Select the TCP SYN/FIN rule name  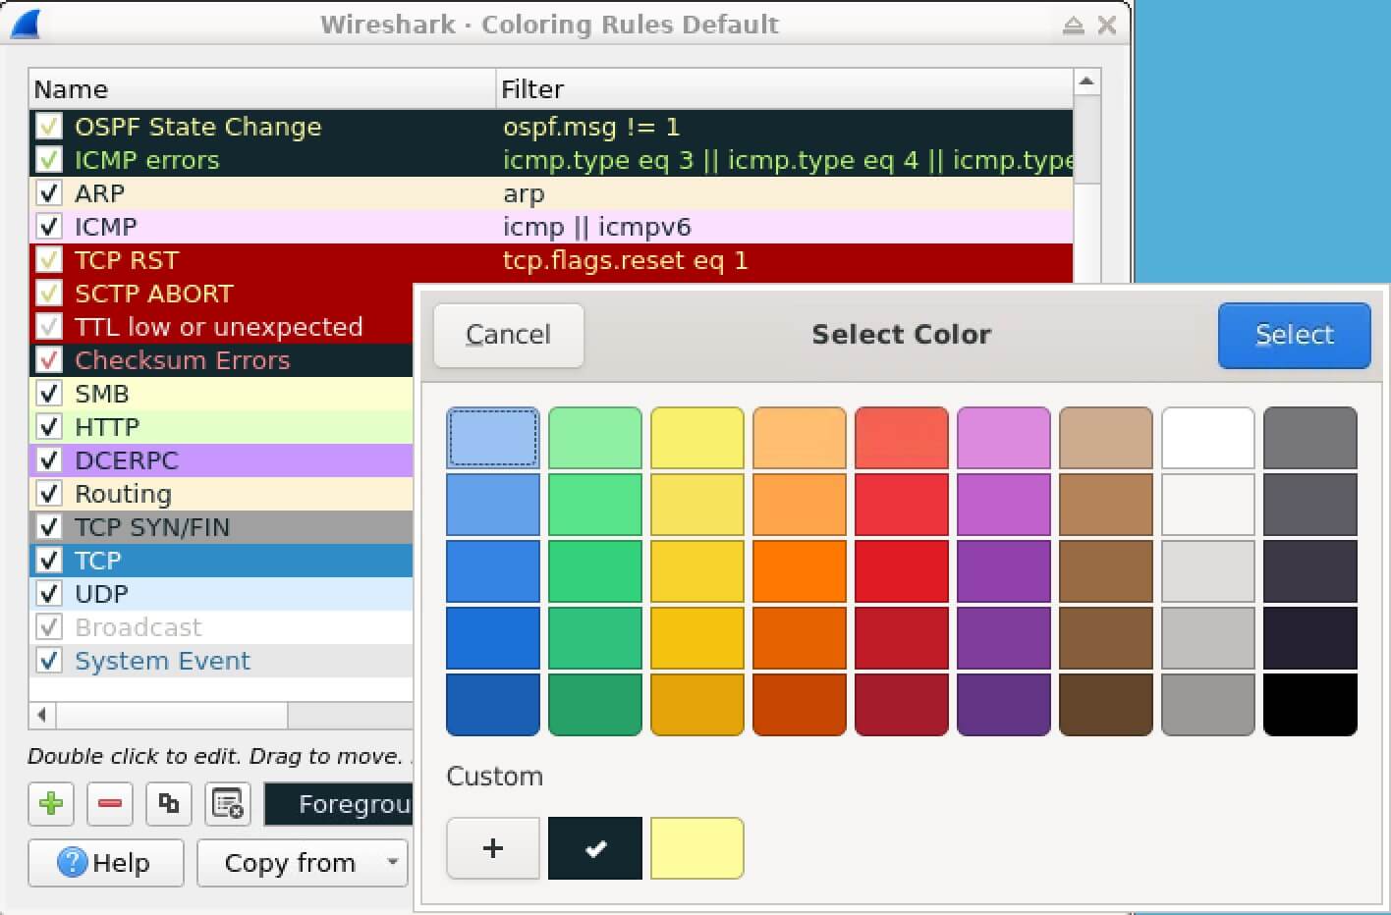pyautogui.click(x=152, y=527)
